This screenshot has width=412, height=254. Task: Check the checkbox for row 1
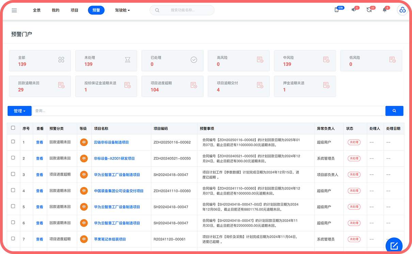click(13, 142)
